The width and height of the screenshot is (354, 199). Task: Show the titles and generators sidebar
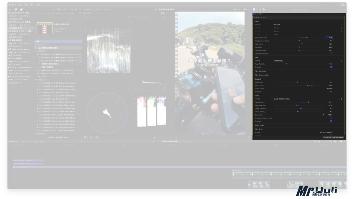tap(21, 9)
